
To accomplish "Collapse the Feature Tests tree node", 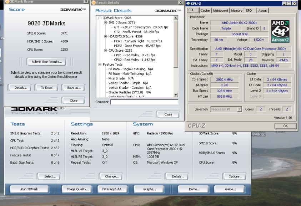I will [100, 65].
